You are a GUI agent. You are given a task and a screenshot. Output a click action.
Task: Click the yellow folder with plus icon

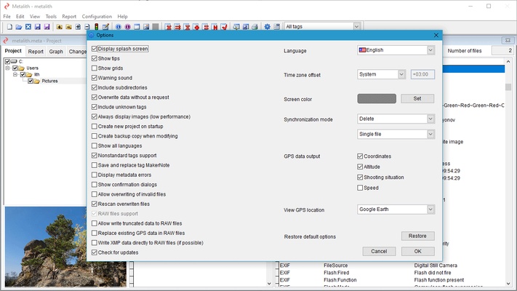coord(60,27)
